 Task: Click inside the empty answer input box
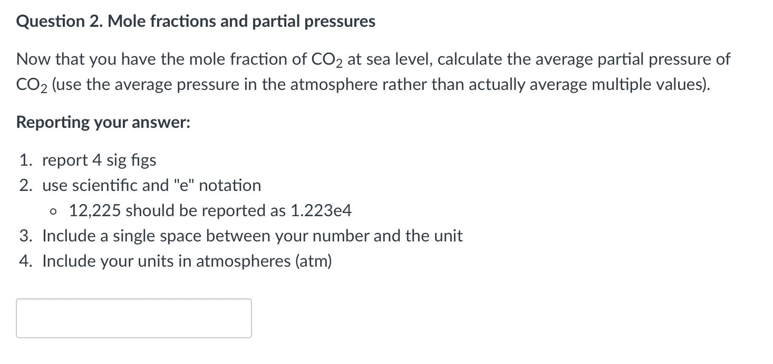click(x=133, y=318)
